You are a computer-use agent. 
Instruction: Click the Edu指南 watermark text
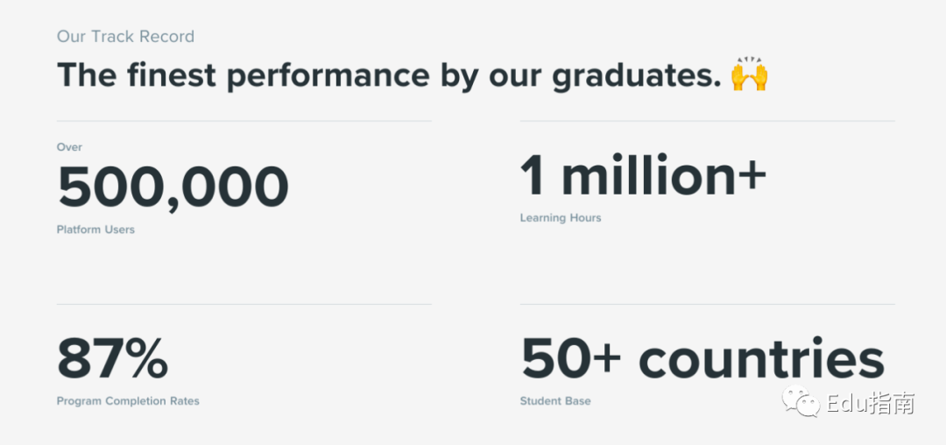click(x=871, y=403)
